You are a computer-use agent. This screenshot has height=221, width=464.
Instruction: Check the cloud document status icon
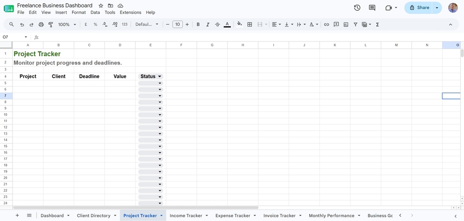(x=120, y=6)
